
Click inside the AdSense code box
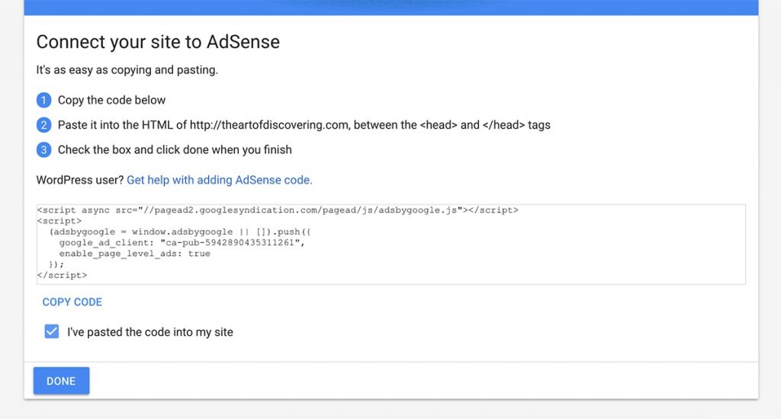click(391, 245)
